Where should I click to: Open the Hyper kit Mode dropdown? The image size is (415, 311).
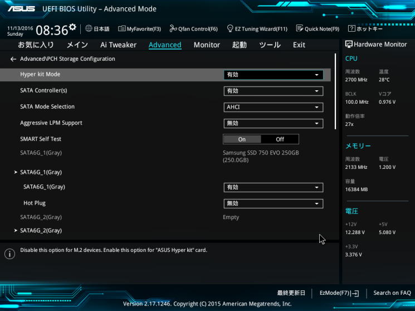(274, 75)
